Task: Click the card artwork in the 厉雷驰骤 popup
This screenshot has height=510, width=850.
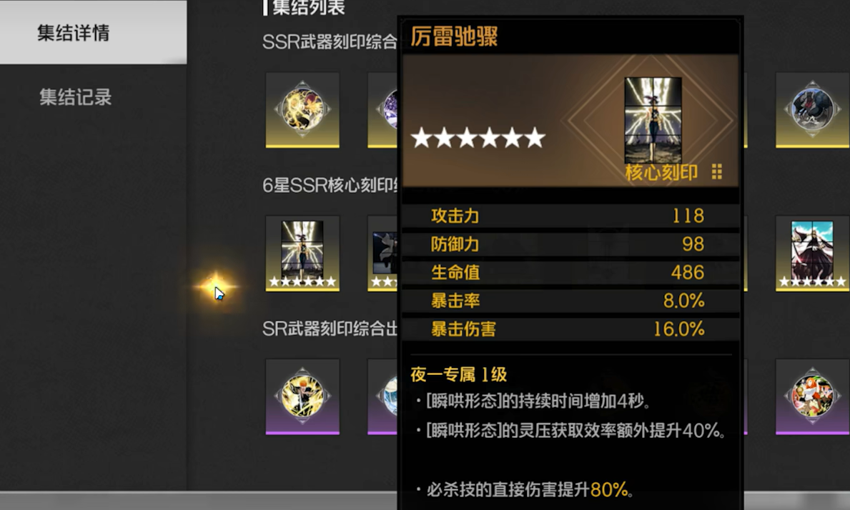Action: (653, 120)
